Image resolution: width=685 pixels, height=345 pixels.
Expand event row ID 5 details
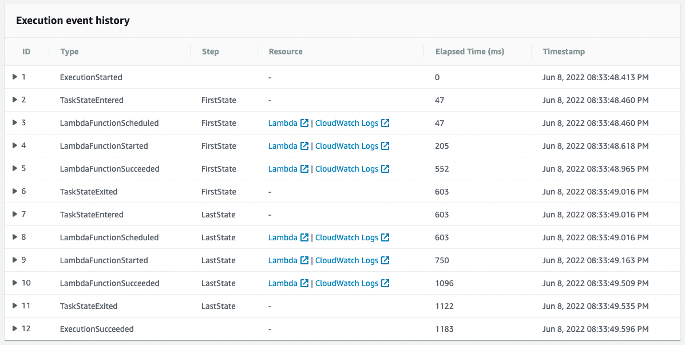pyautogui.click(x=15, y=168)
